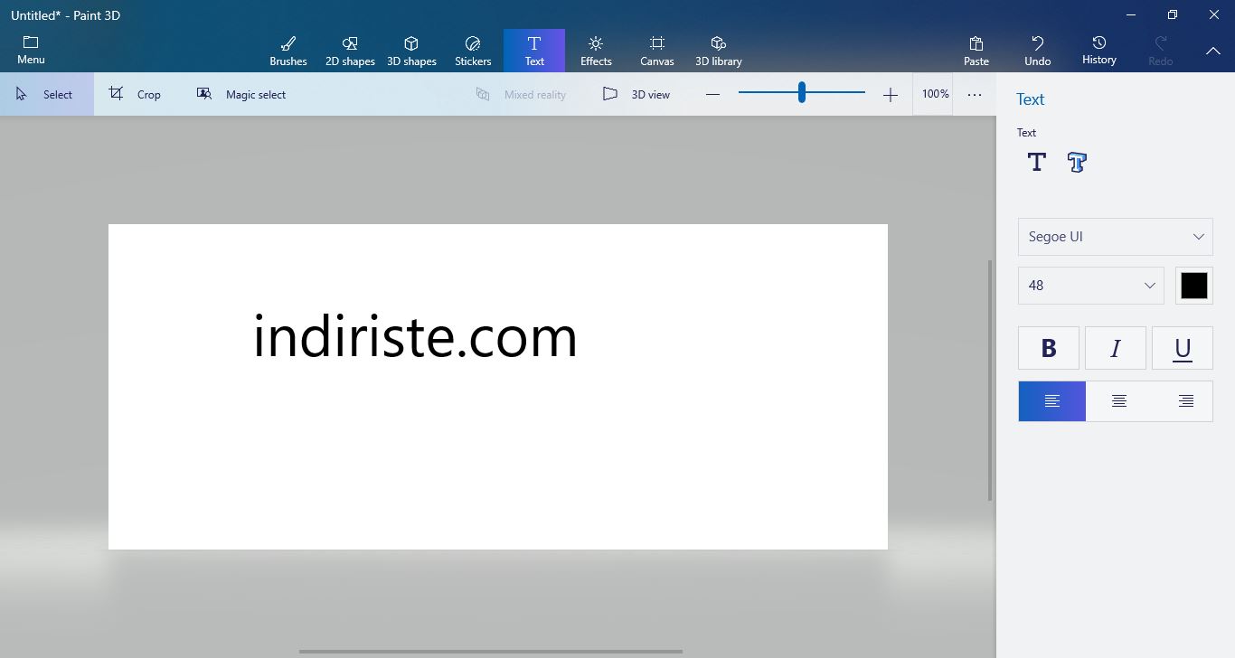
Task: Choose the 2D text option
Action: [x=1037, y=163]
